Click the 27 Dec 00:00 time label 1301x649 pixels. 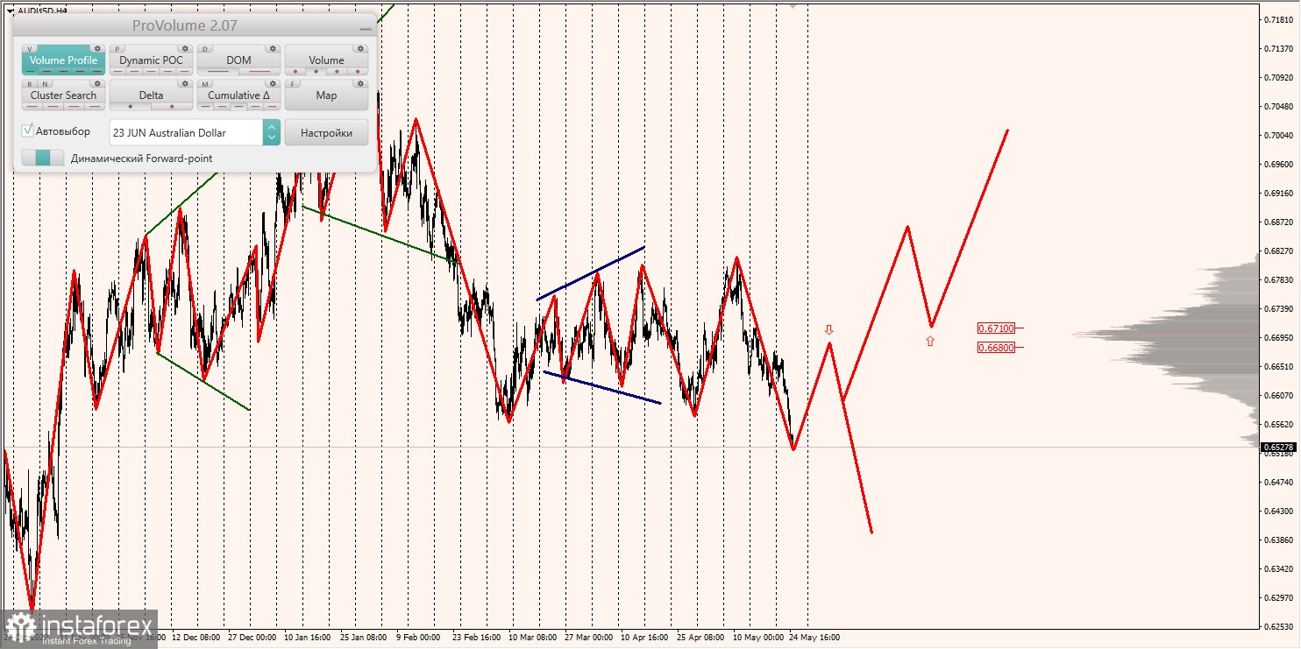point(252,638)
